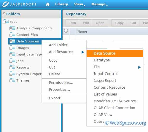148x132 pixels.
Task: Select Mondrian XML/A Source option
Action: (x=115, y=101)
